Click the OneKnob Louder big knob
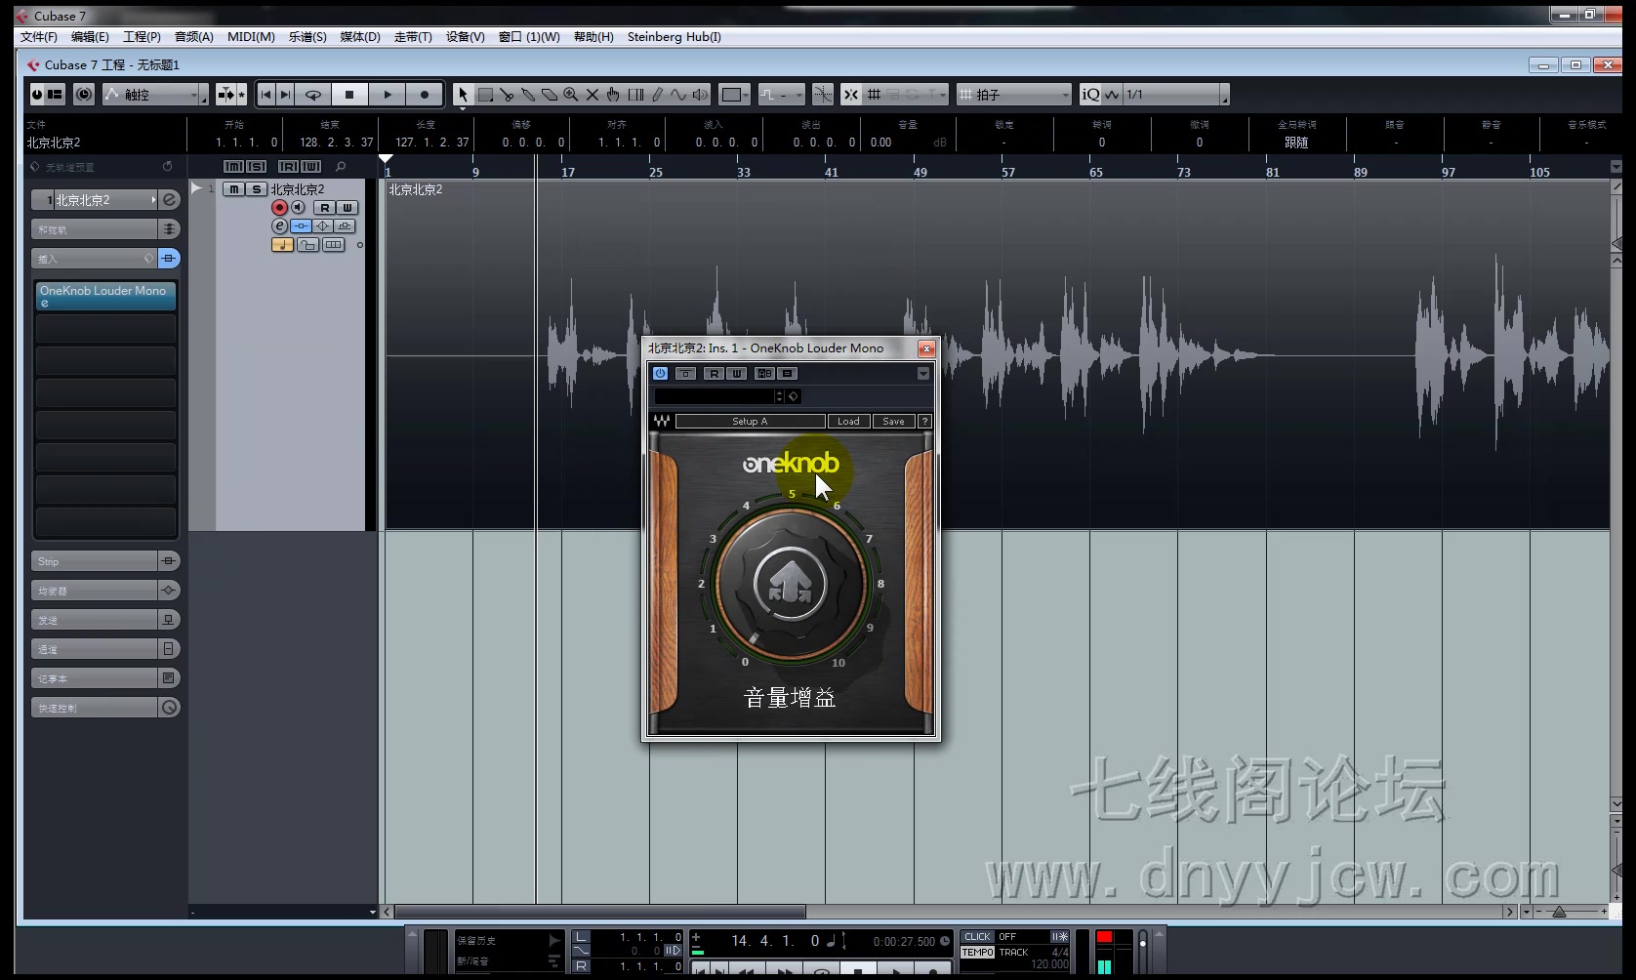The width and height of the screenshot is (1636, 980). tap(791, 584)
